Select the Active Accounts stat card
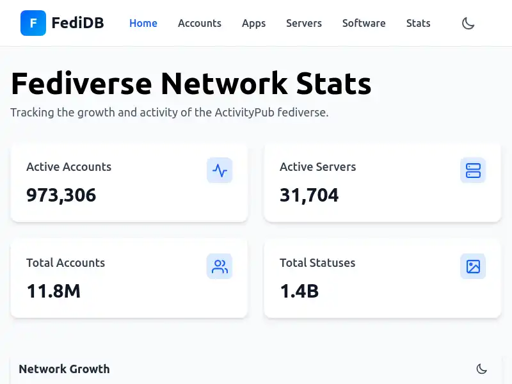This screenshot has width=512, height=384. click(x=129, y=182)
